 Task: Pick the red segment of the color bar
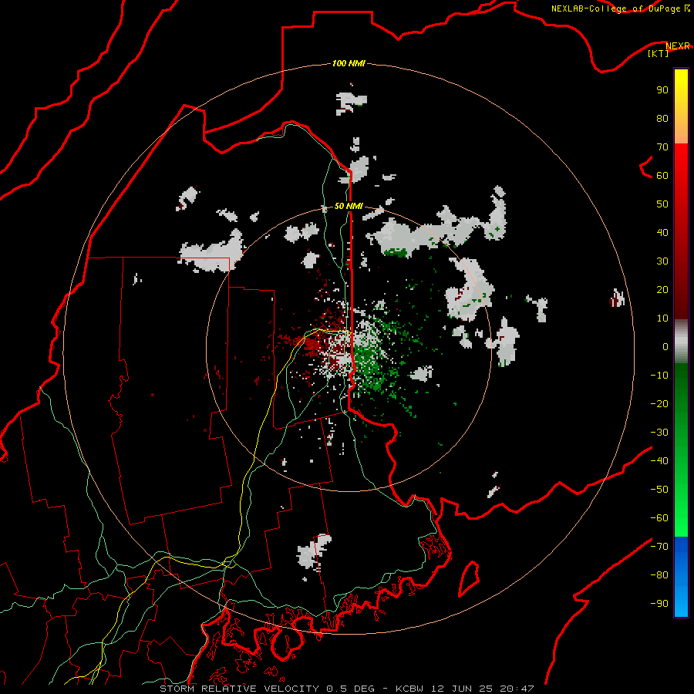pos(681,231)
